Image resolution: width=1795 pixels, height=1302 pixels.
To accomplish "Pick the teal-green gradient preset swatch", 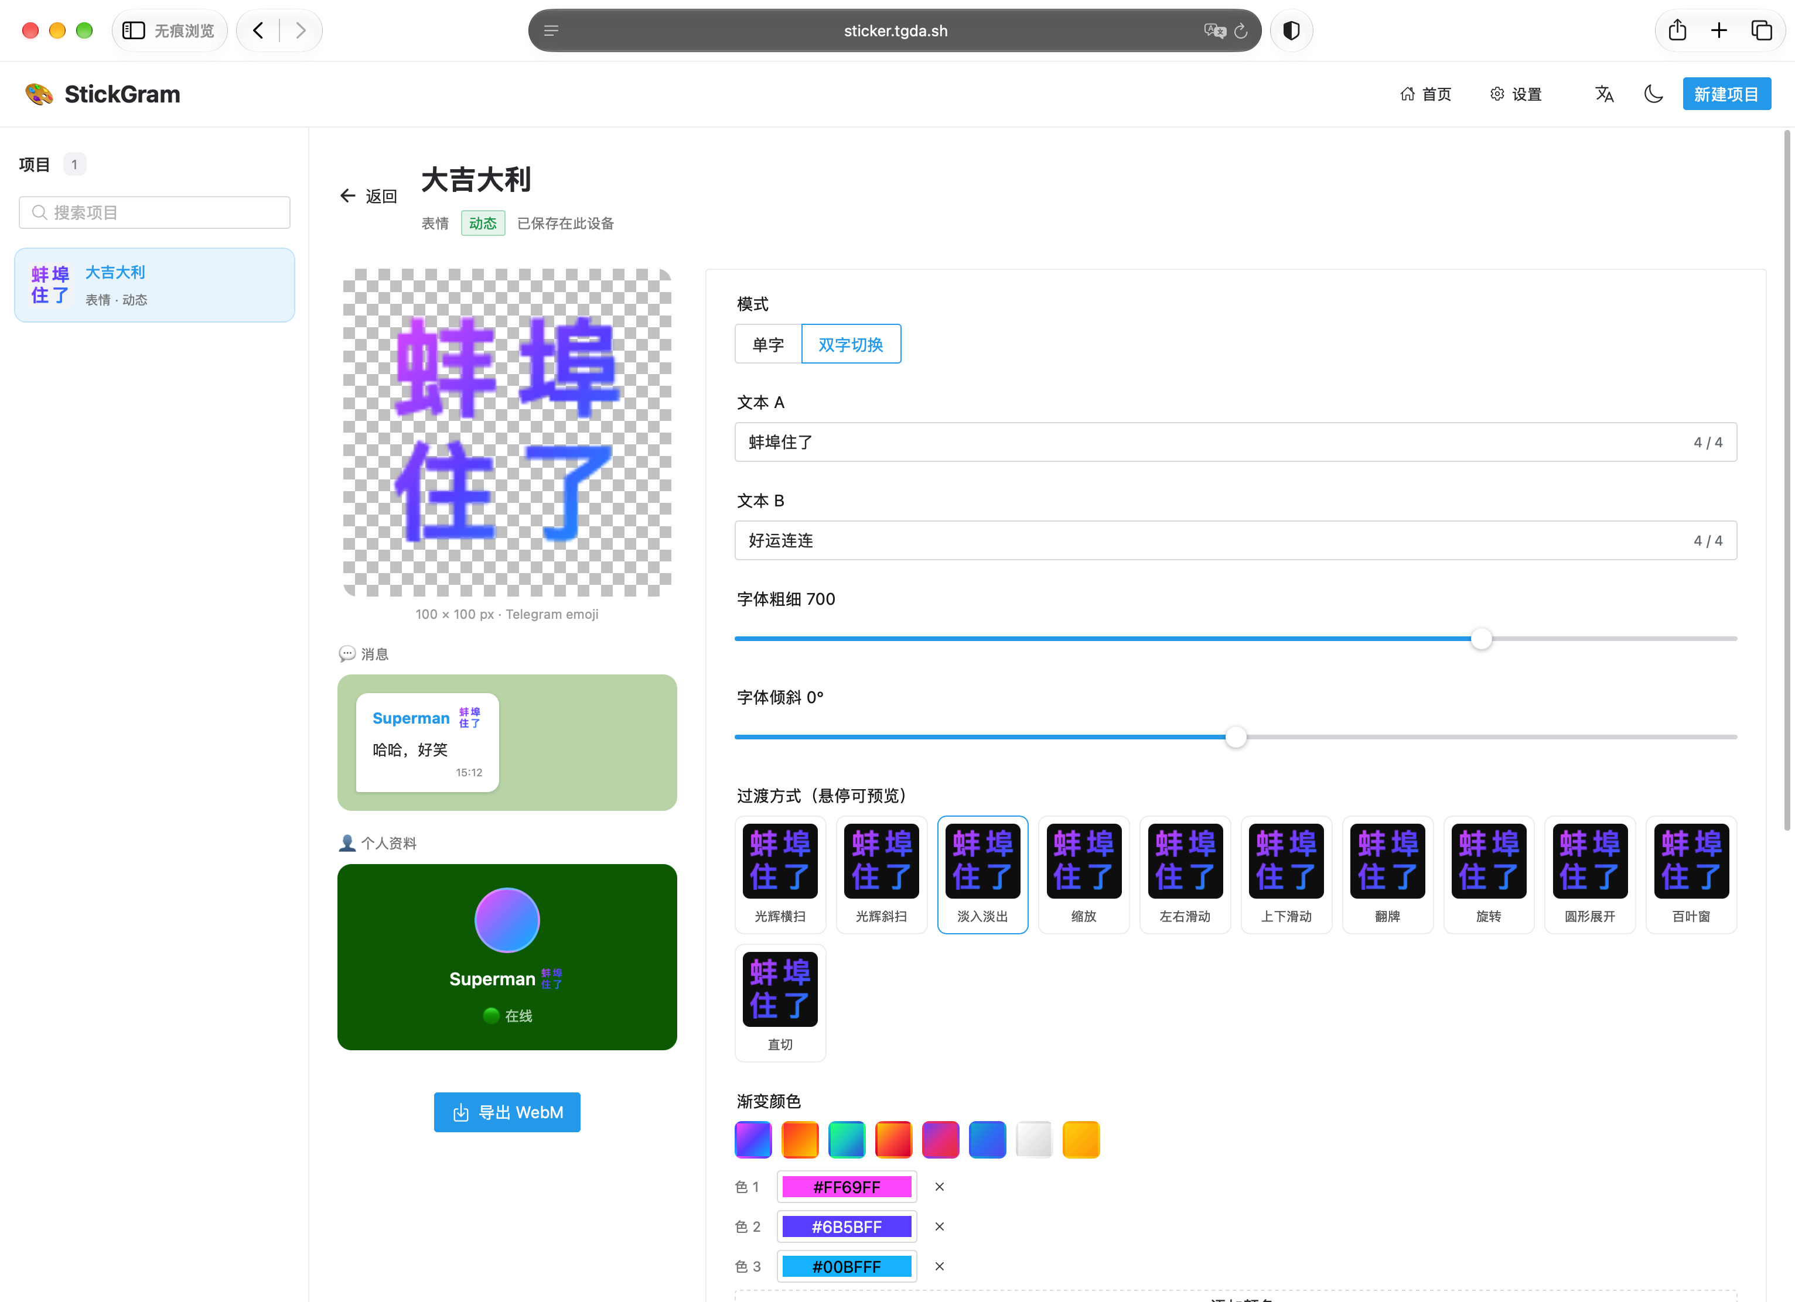I will (x=847, y=1139).
